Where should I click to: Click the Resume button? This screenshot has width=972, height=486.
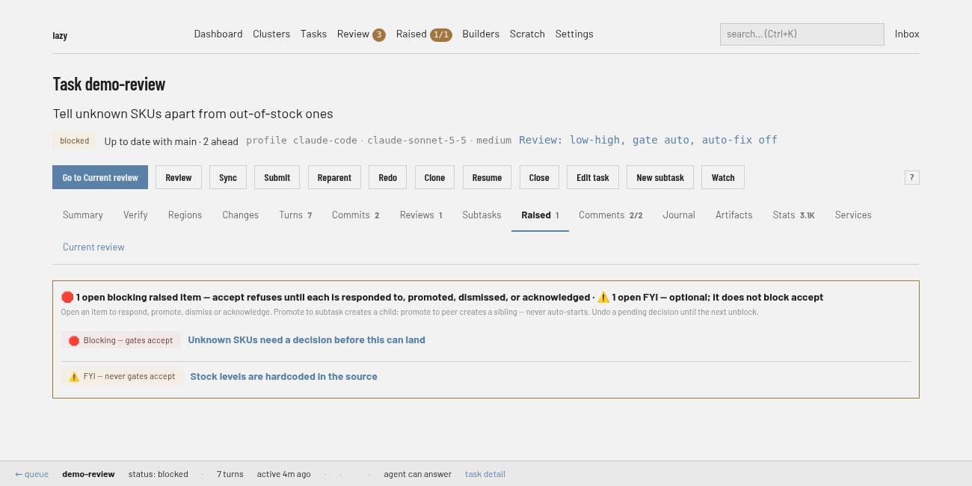pos(487,177)
